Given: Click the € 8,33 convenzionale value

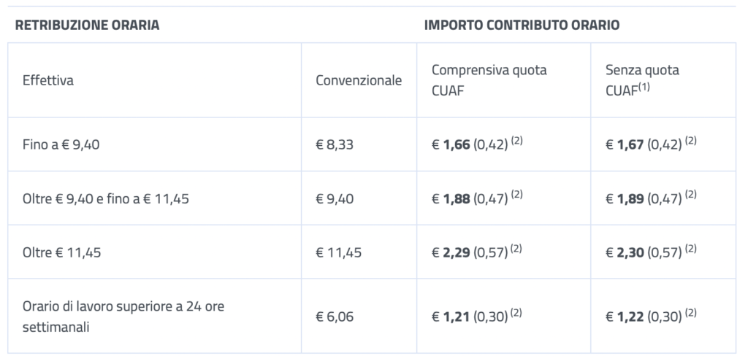Looking at the screenshot, I should (335, 144).
